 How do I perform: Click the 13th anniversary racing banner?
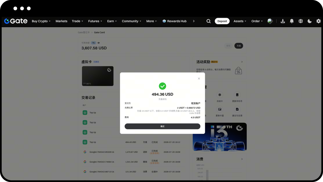[220, 137]
